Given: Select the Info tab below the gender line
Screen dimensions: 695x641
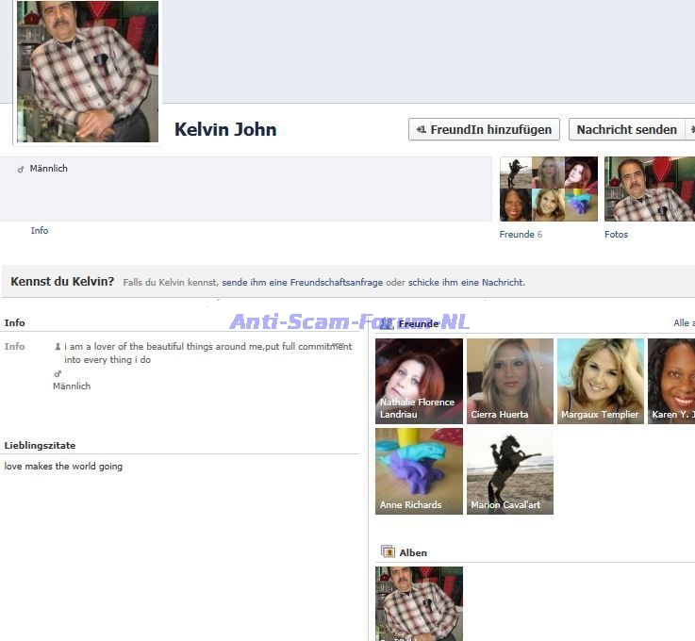Looking at the screenshot, I should [x=40, y=231].
